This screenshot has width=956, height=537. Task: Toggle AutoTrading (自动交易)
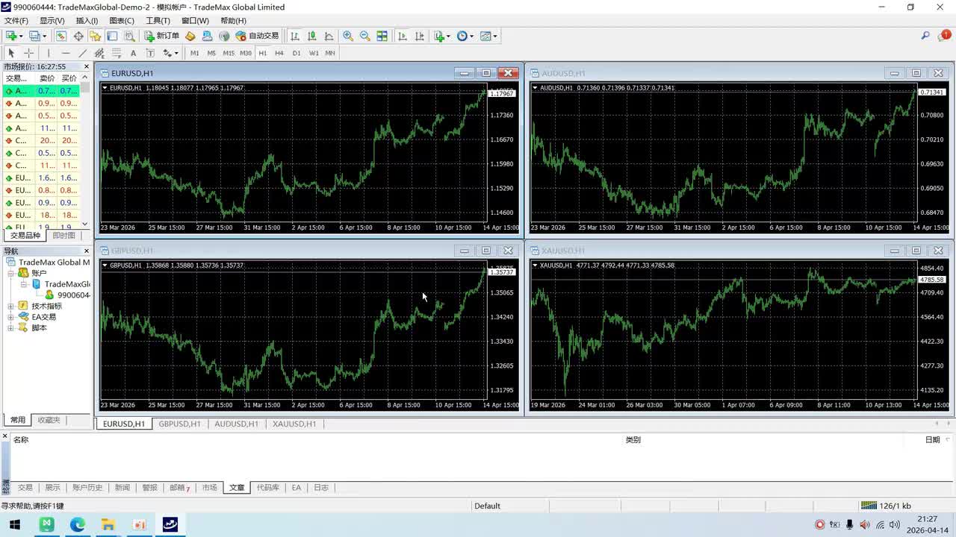257,36
